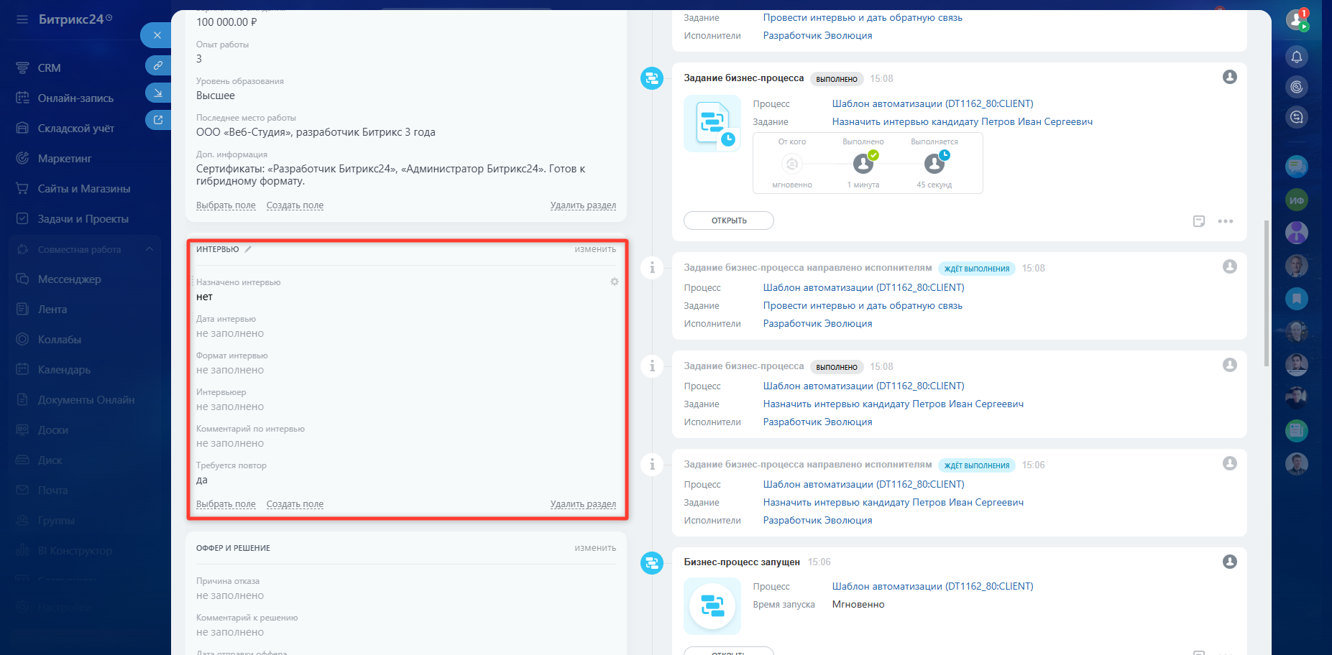Open chat search icon in right panel
Viewport: 1332px width, 655px height.
pos(1297,117)
